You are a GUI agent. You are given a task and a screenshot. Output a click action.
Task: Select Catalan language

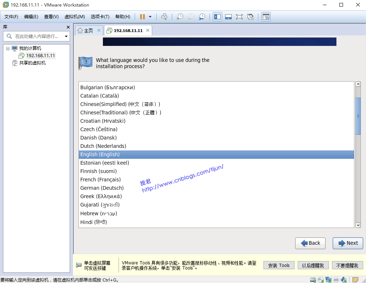(x=216, y=96)
